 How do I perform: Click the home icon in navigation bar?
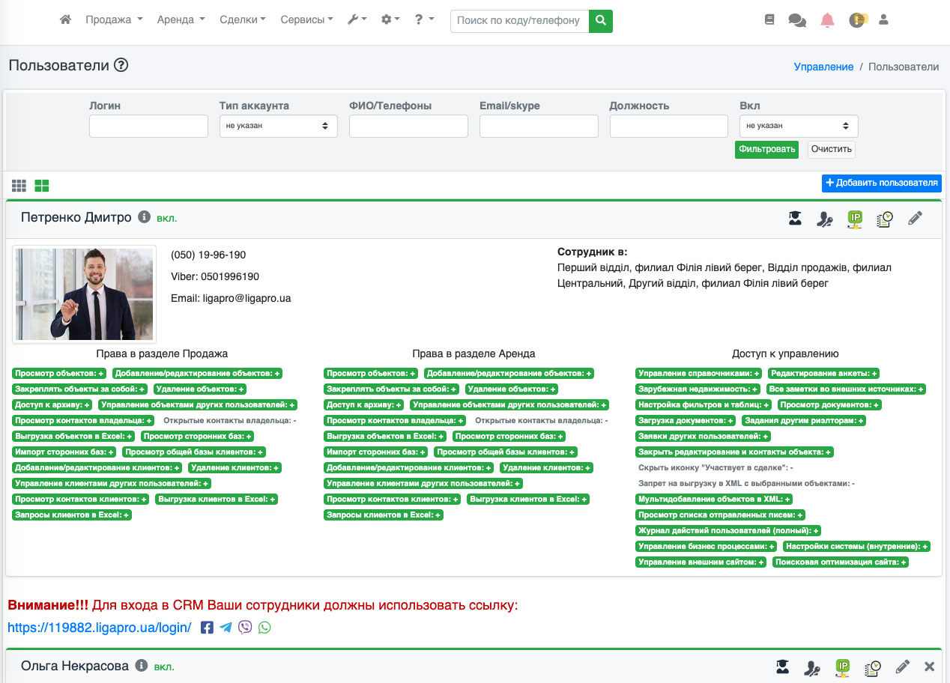[x=66, y=20]
